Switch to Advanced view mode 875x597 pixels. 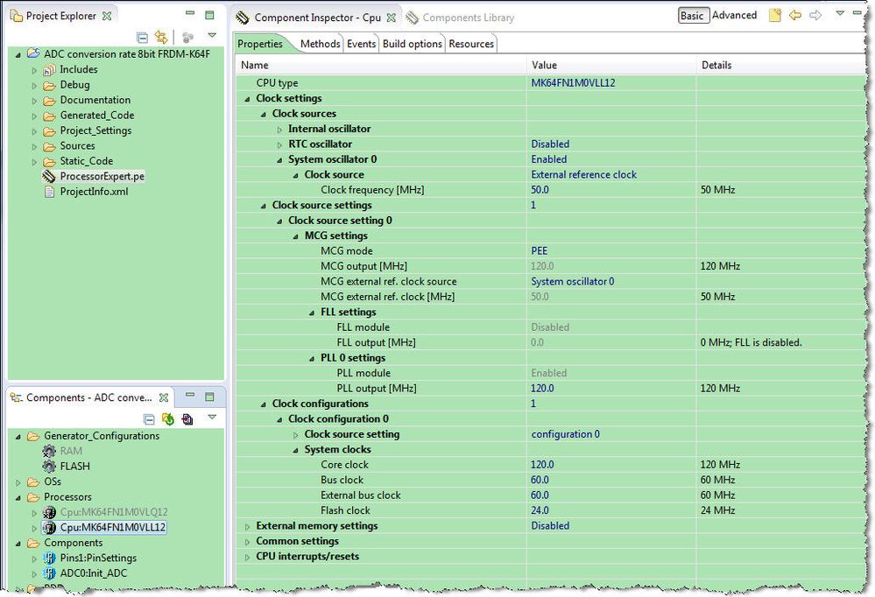(734, 16)
